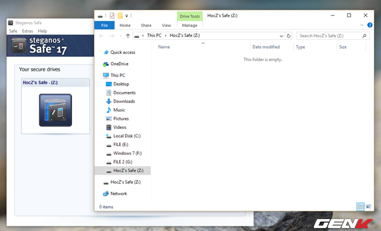381x231 pixels.
Task: Switch to Large icons view in status bar
Action: click(368, 207)
